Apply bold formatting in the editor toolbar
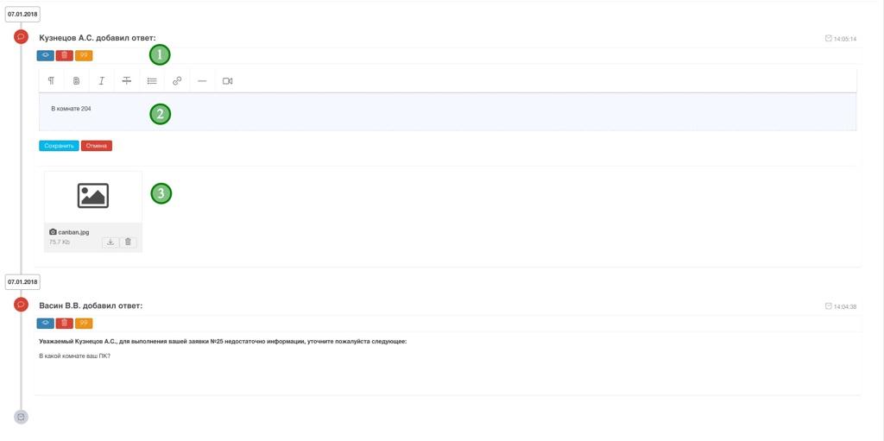Image resolution: width=884 pixels, height=441 pixels. tap(76, 81)
